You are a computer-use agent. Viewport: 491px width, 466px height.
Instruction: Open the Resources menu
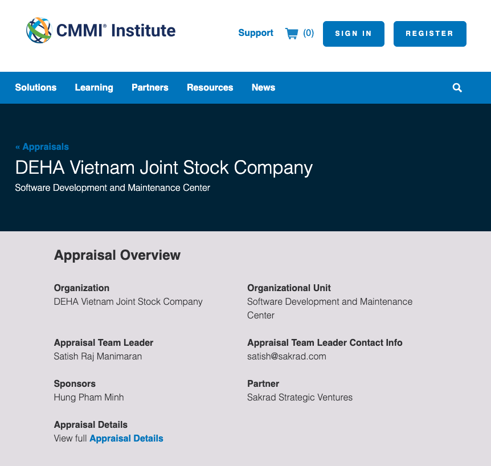210,88
